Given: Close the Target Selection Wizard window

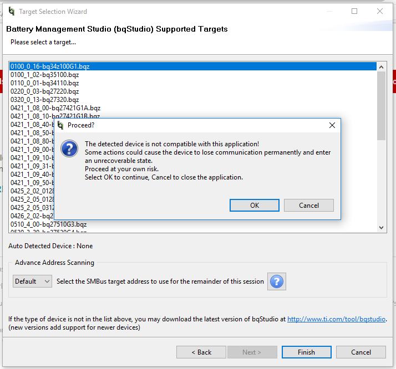Looking at the screenshot, I should (x=379, y=11).
